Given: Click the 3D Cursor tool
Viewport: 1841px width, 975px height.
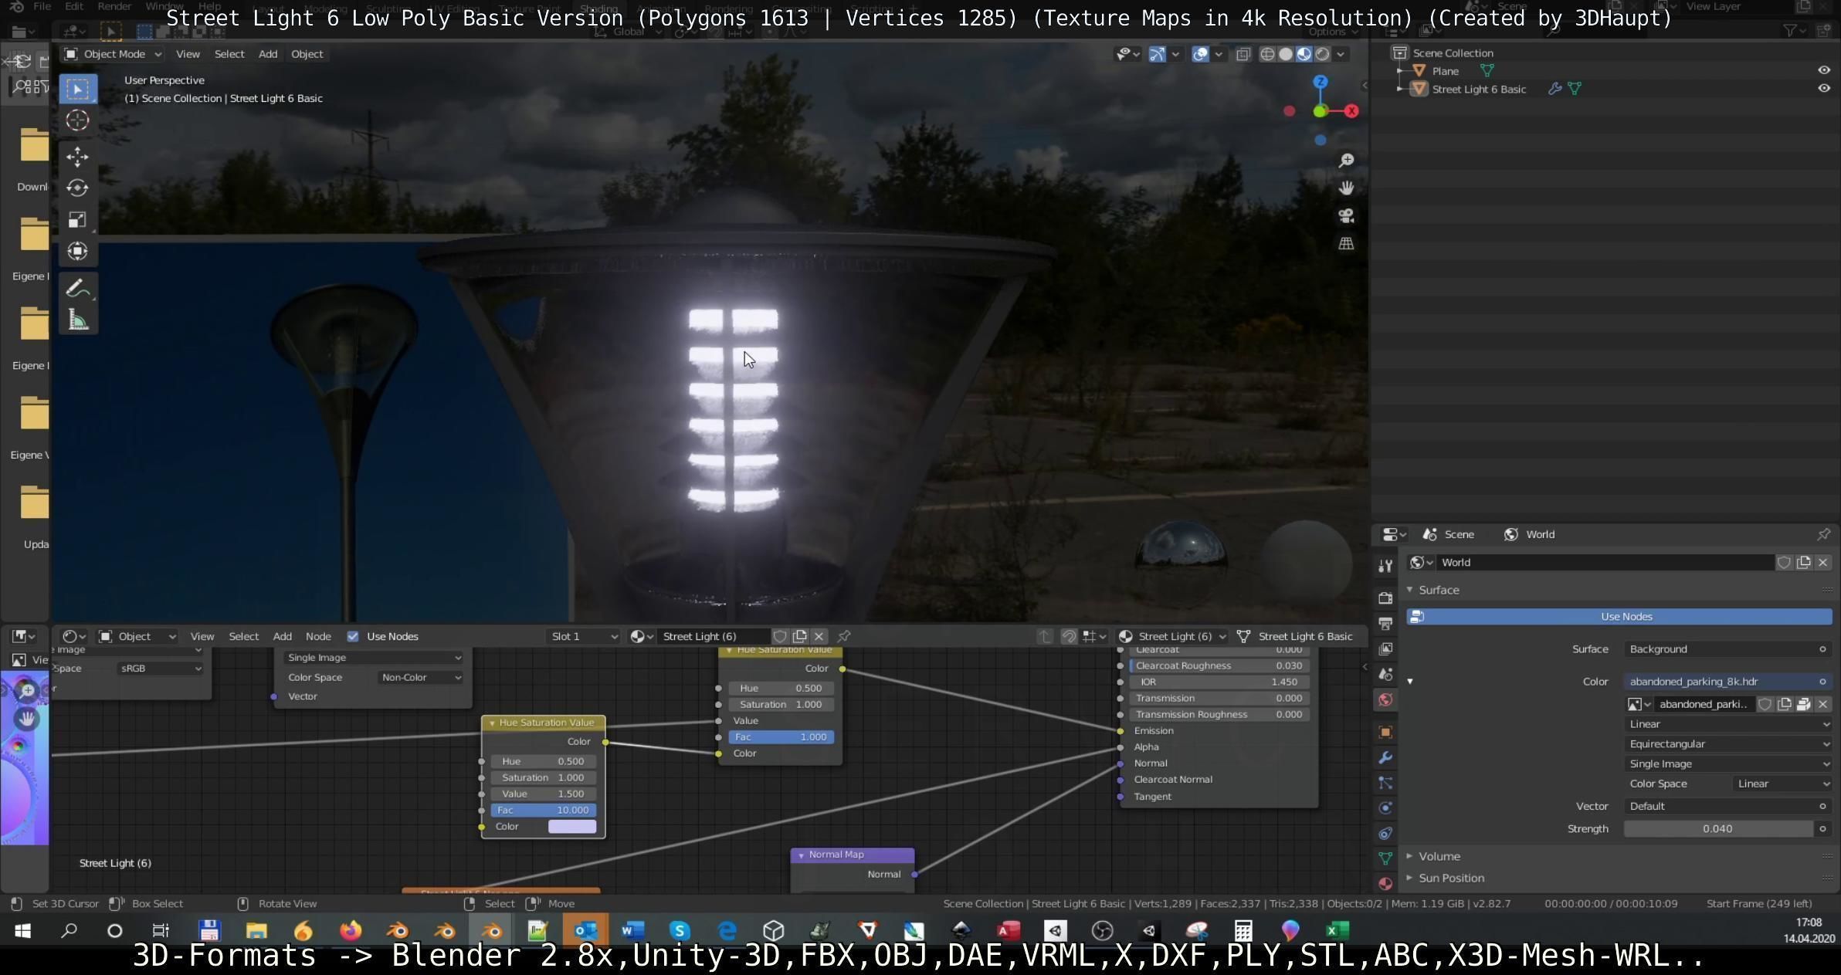Looking at the screenshot, I should click(x=77, y=120).
